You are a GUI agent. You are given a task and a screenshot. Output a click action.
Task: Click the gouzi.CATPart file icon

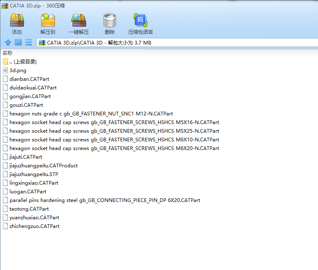tap(5, 105)
